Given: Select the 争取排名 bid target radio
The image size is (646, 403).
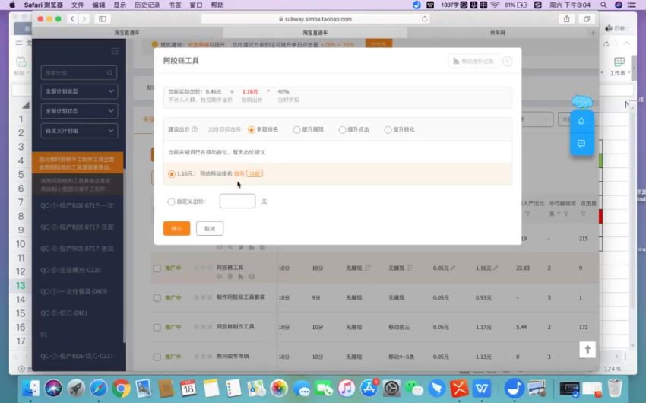Looking at the screenshot, I should pyautogui.click(x=252, y=130).
